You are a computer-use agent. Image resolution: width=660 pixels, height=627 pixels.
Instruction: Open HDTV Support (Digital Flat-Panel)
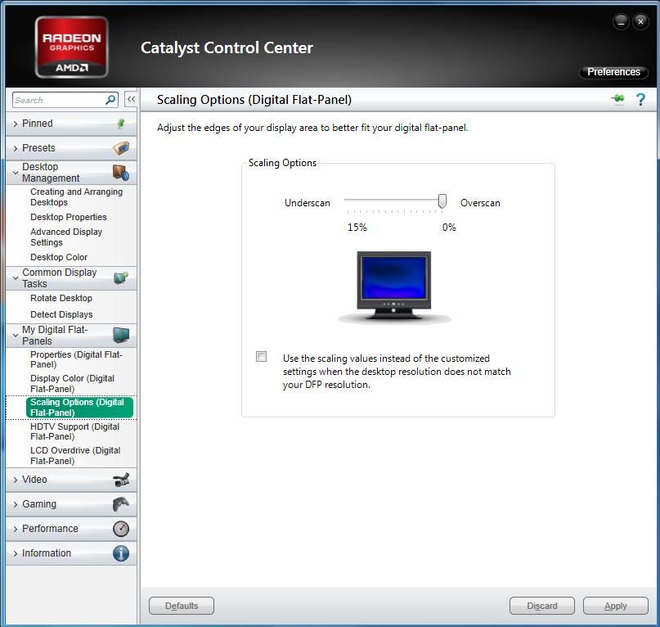click(x=75, y=431)
